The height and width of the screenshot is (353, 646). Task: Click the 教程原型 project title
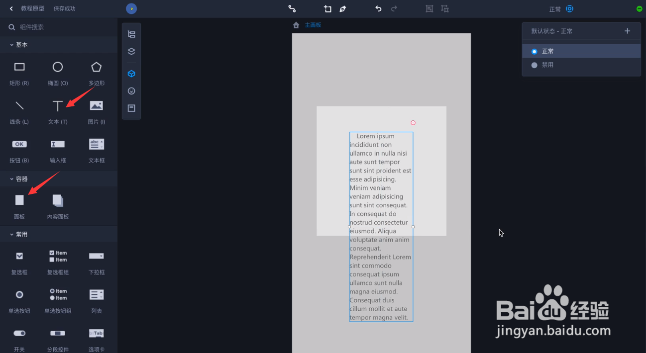(33, 9)
